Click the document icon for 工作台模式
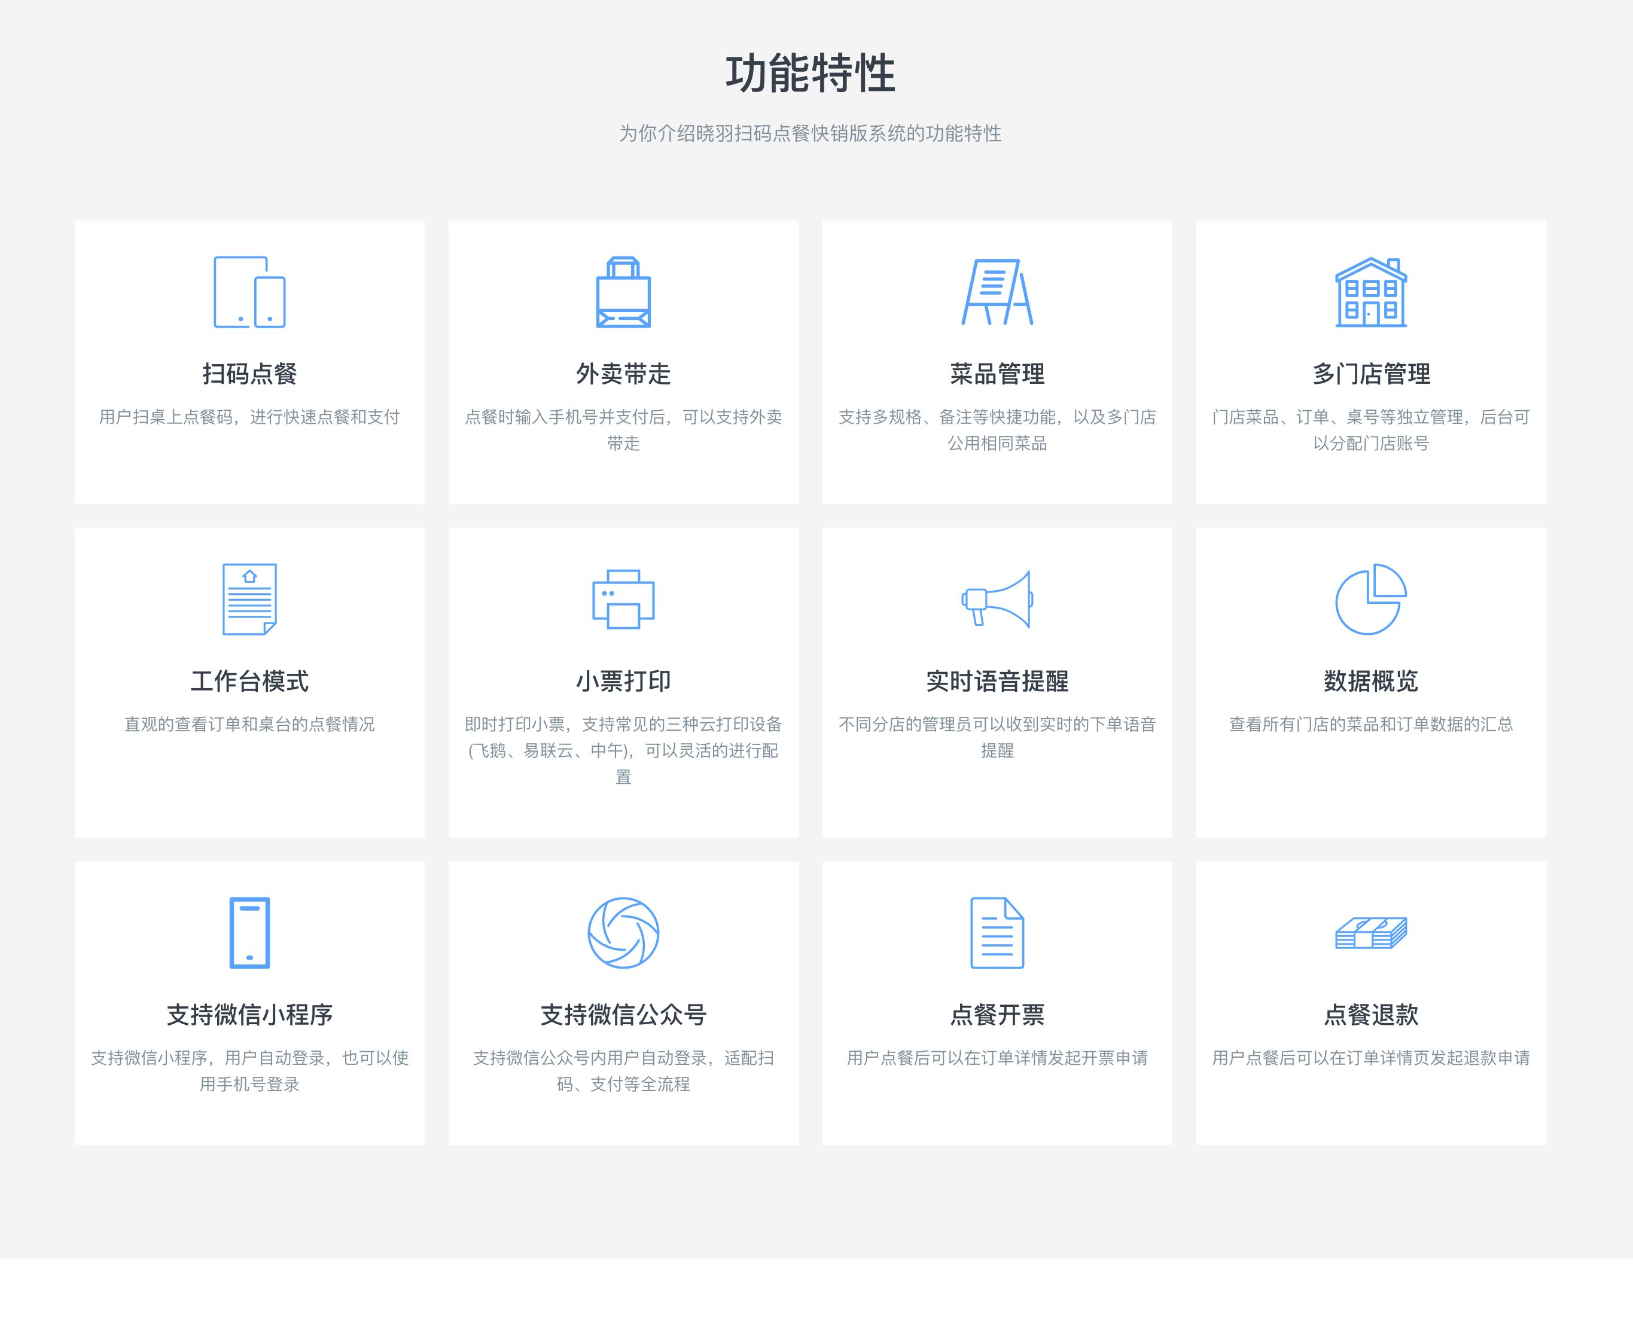This screenshot has height=1319, width=1633. pos(249,599)
